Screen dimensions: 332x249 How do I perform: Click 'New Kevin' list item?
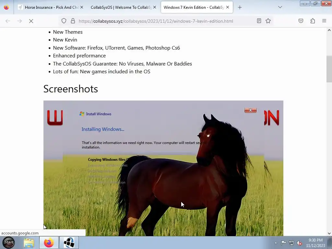(65, 40)
